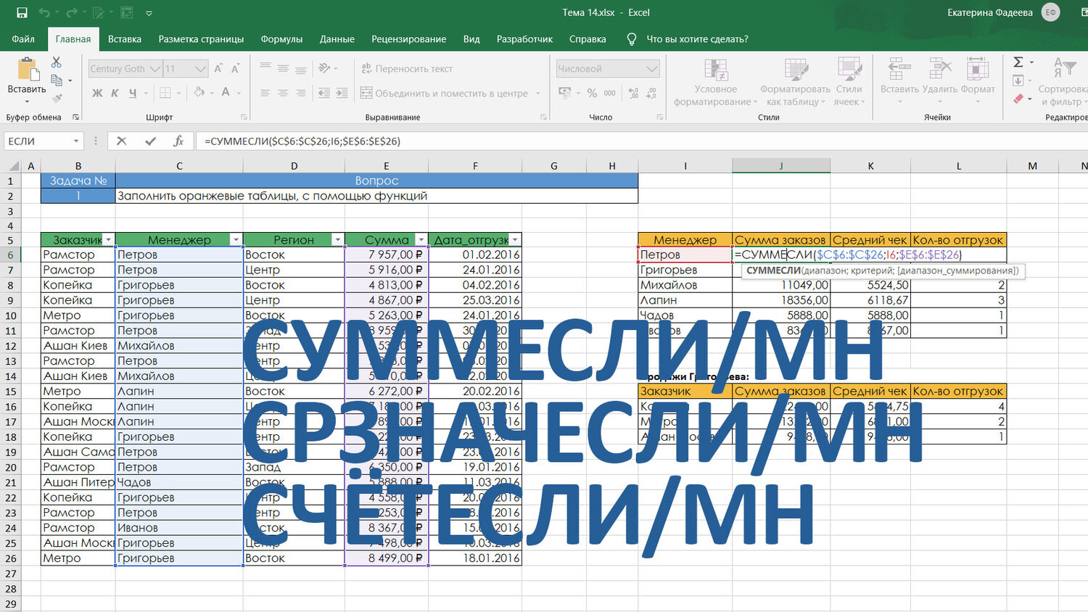Click the Save icon in quick access toolbar
Screen dimensions: 1088x612
point(22,12)
